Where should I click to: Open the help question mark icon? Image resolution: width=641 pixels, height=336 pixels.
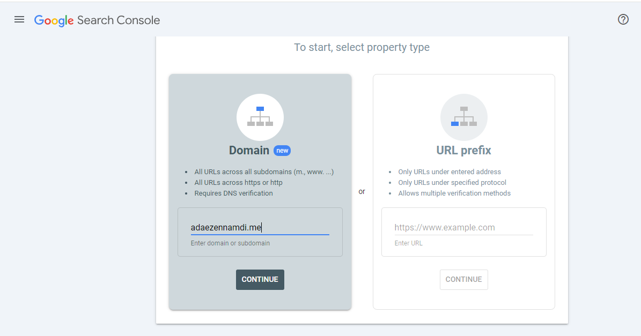tap(623, 20)
